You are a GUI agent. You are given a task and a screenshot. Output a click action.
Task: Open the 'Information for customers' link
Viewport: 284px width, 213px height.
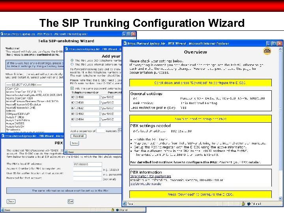[x=151, y=176]
